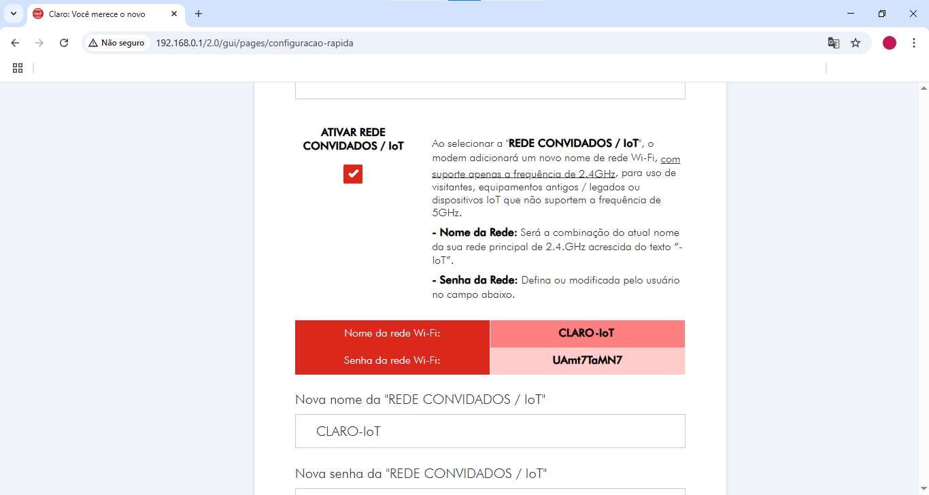929x495 pixels.
Task: Click the Nome da rede Wi-Fi label
Action: [392, 334]
